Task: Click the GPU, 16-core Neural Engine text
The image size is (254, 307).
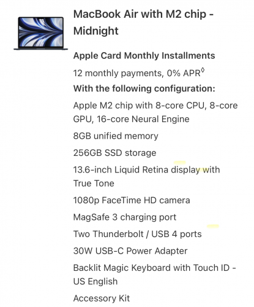Action: [x=131, y=119]
